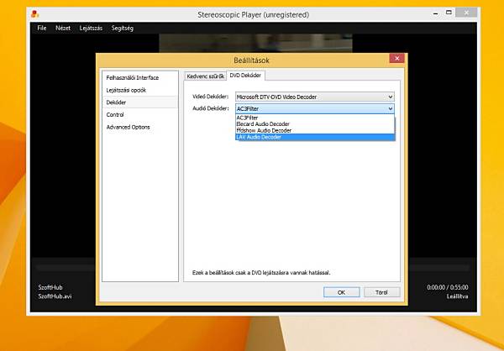Select ffdshow Audio Decoder option
504x351 pixels.
pos(315,130)
